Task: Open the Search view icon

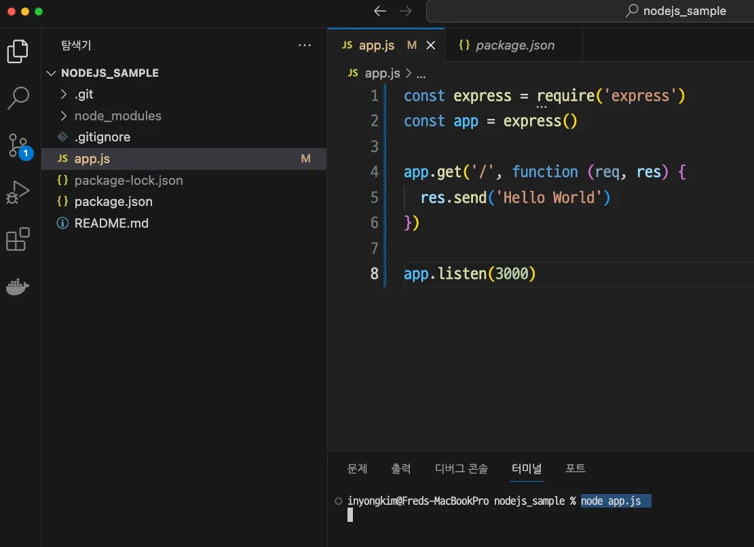Action: 18,98
